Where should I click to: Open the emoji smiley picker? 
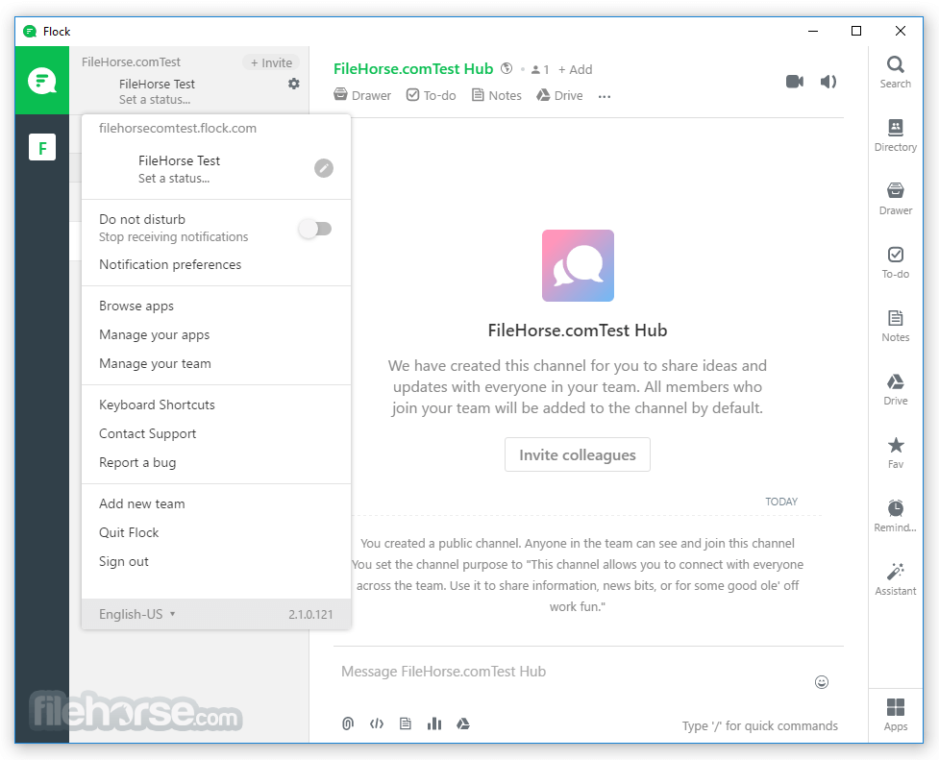click(822, 682)
